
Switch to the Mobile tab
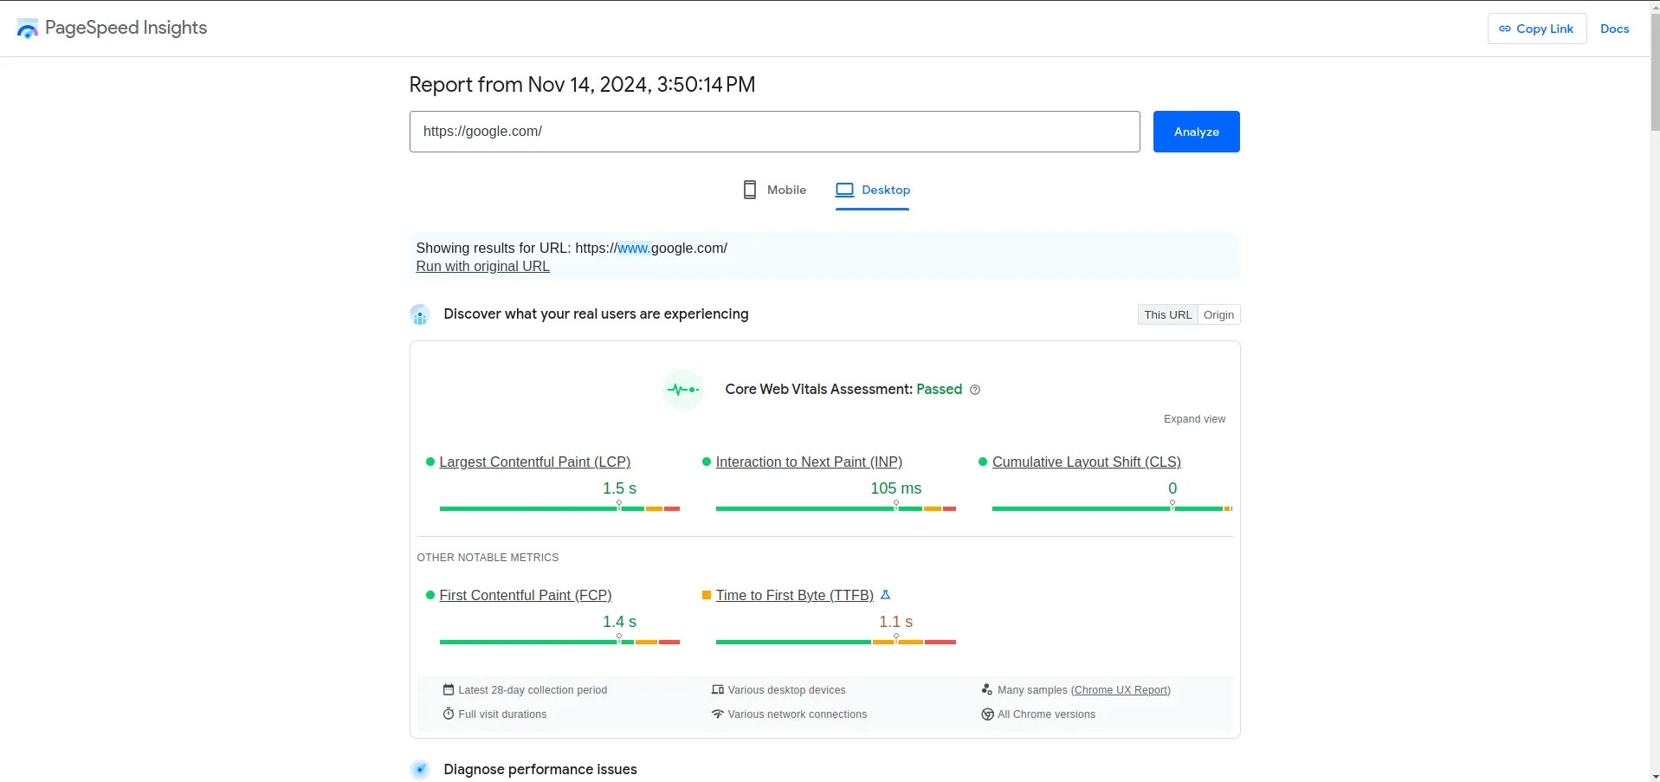pos(775,190)
